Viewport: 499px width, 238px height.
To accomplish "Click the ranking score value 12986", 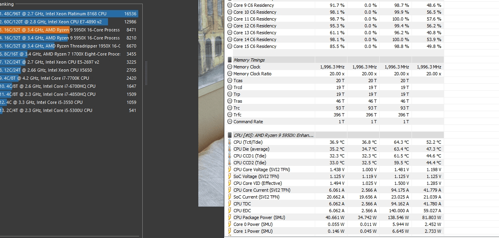I will (x=130, y=22).
